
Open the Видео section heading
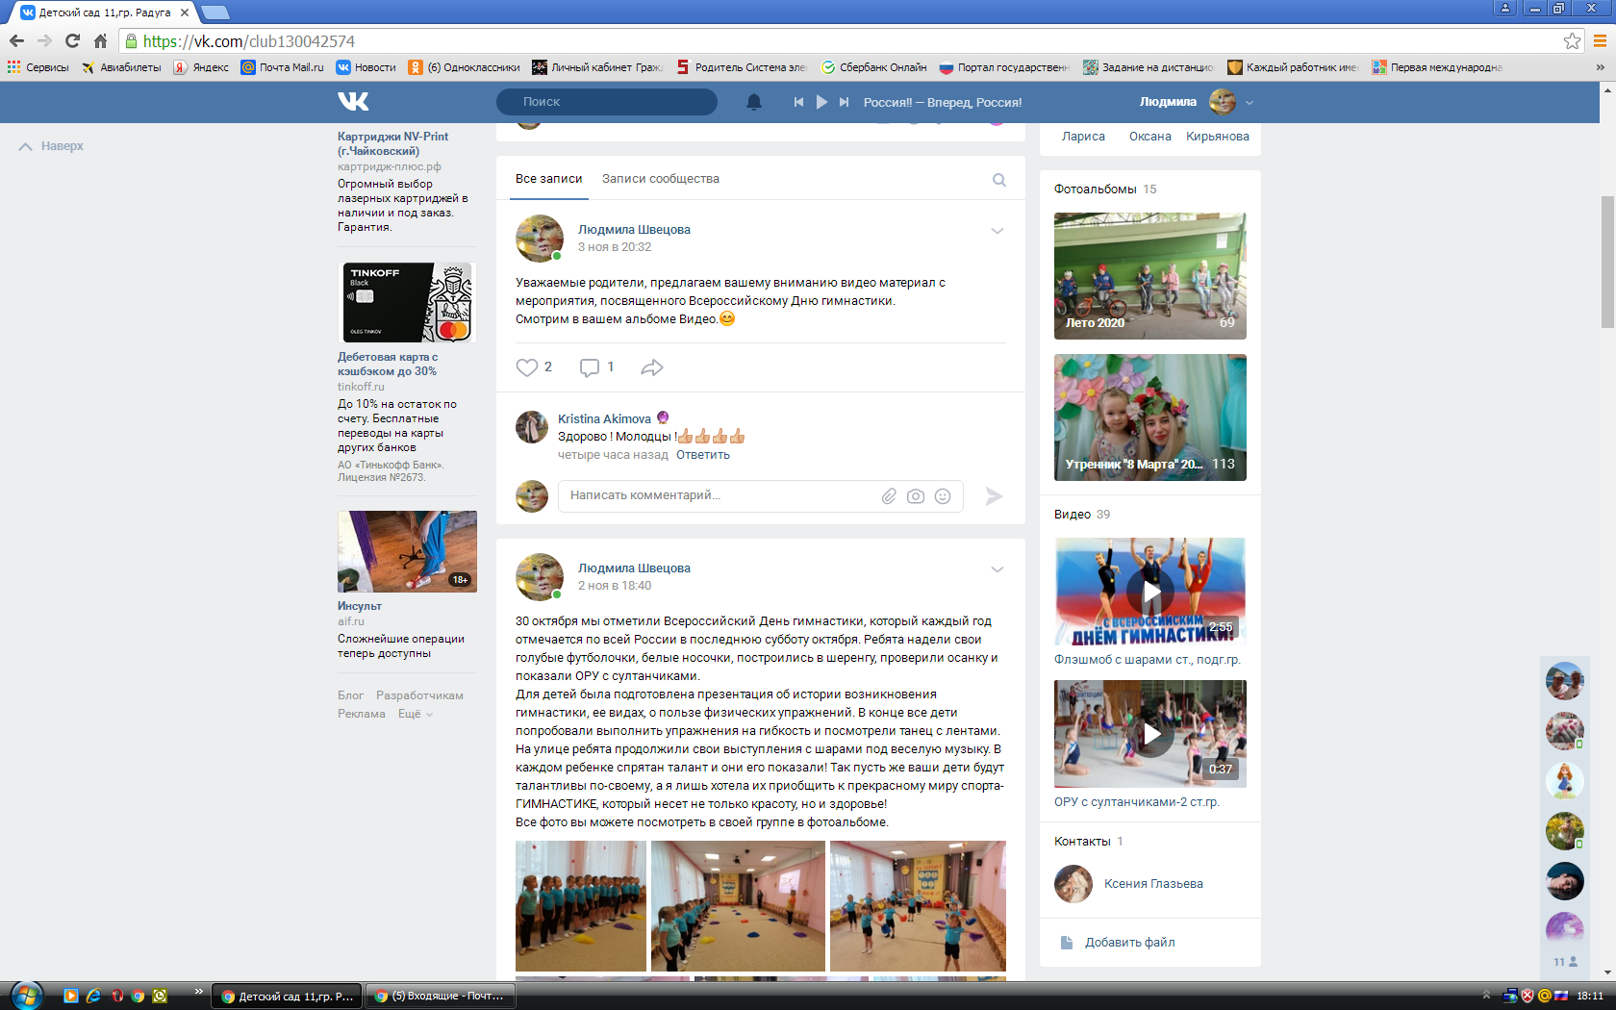click(x=1072, y=515)
